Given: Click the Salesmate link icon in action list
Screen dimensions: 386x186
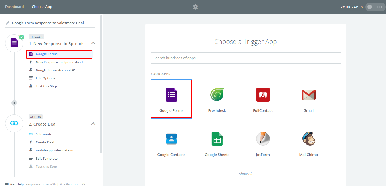Looking at the screenshot, I should click(31, 134).
